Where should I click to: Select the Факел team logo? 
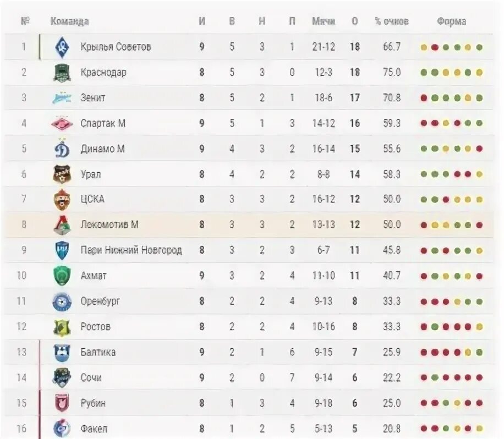(x=62, y=428)
